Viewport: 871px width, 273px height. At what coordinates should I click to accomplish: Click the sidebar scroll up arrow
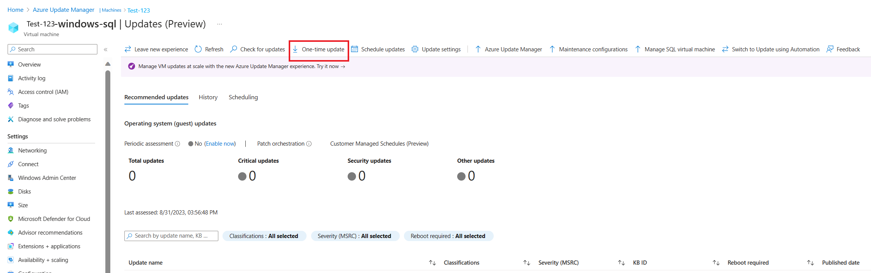point(108,64)
